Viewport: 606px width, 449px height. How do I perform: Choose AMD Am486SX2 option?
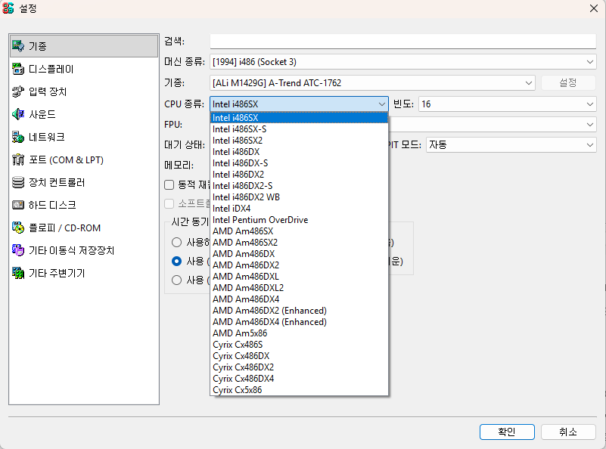point(299,243)
